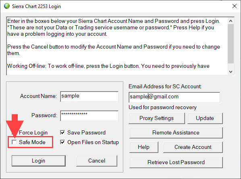Image resolution: width=241 pixels, height=179 pixels.
Task: Click the Login button
Action: click(x=39, y=161)
